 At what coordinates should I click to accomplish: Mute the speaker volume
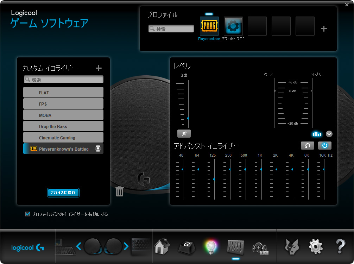click(184, 133)
